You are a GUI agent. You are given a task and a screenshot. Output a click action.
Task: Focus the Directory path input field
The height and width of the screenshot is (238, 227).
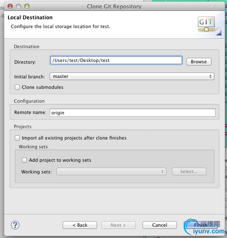click(116, 60)
